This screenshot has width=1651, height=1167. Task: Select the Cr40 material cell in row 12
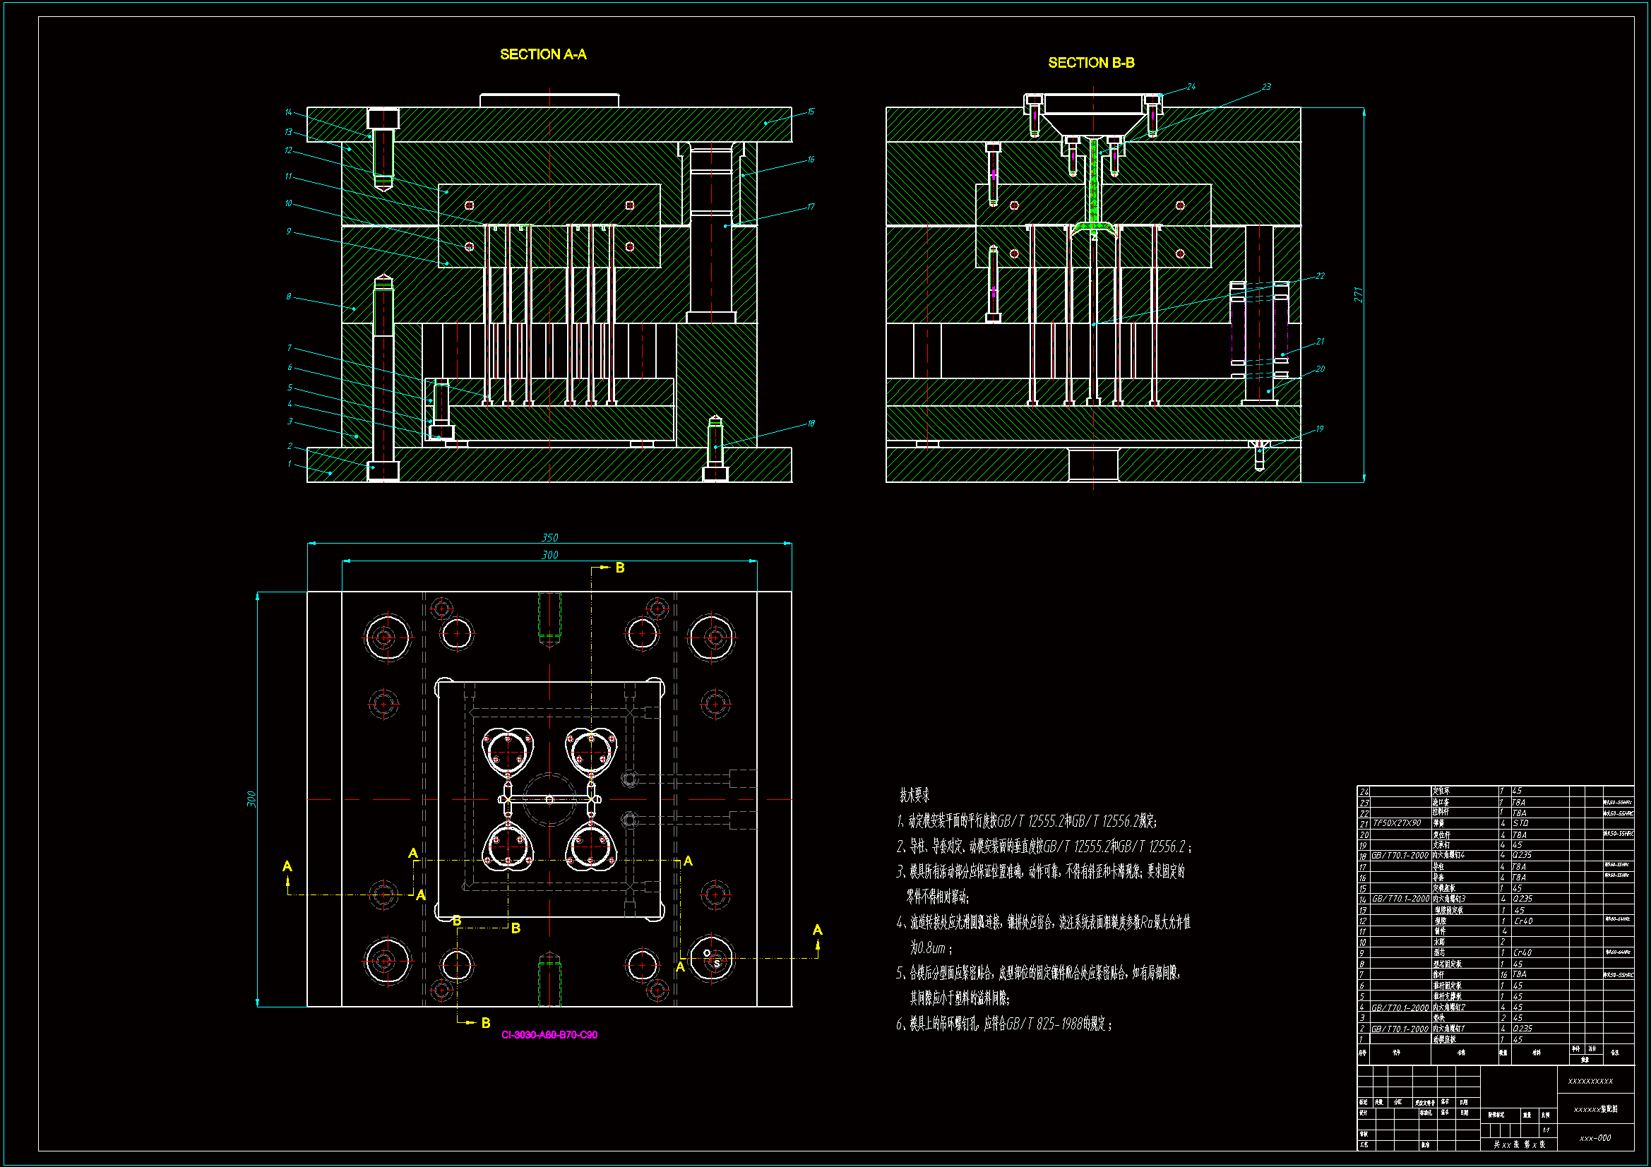tap(1522, 921)
